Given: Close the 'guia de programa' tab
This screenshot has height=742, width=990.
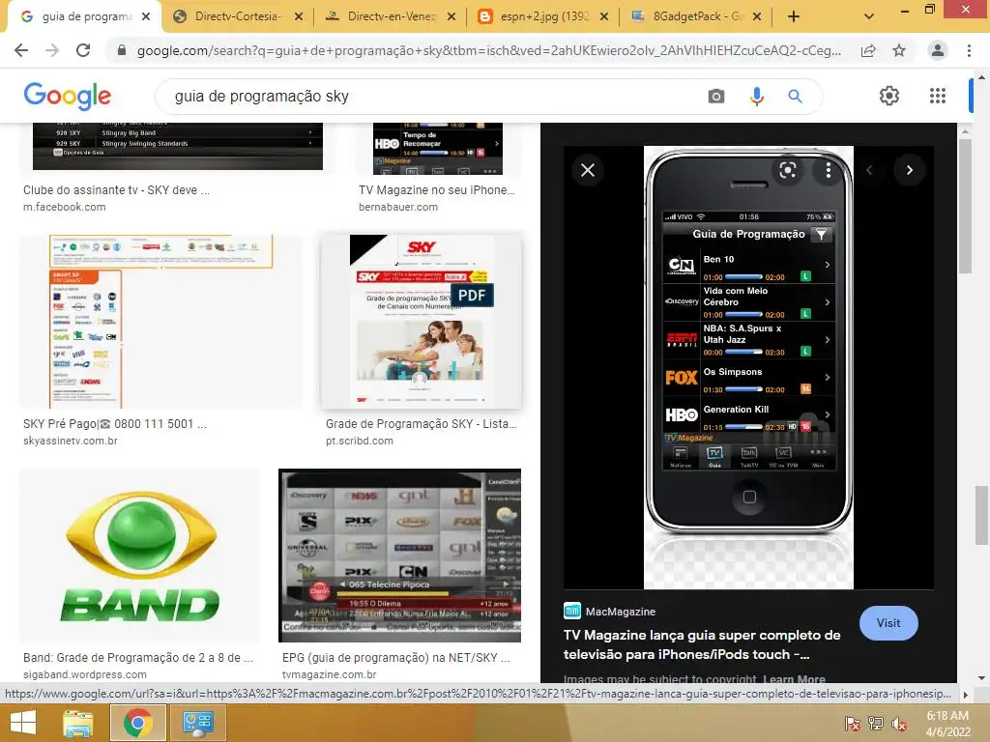Looking at the screenshot, I should [x=146, y=17].
